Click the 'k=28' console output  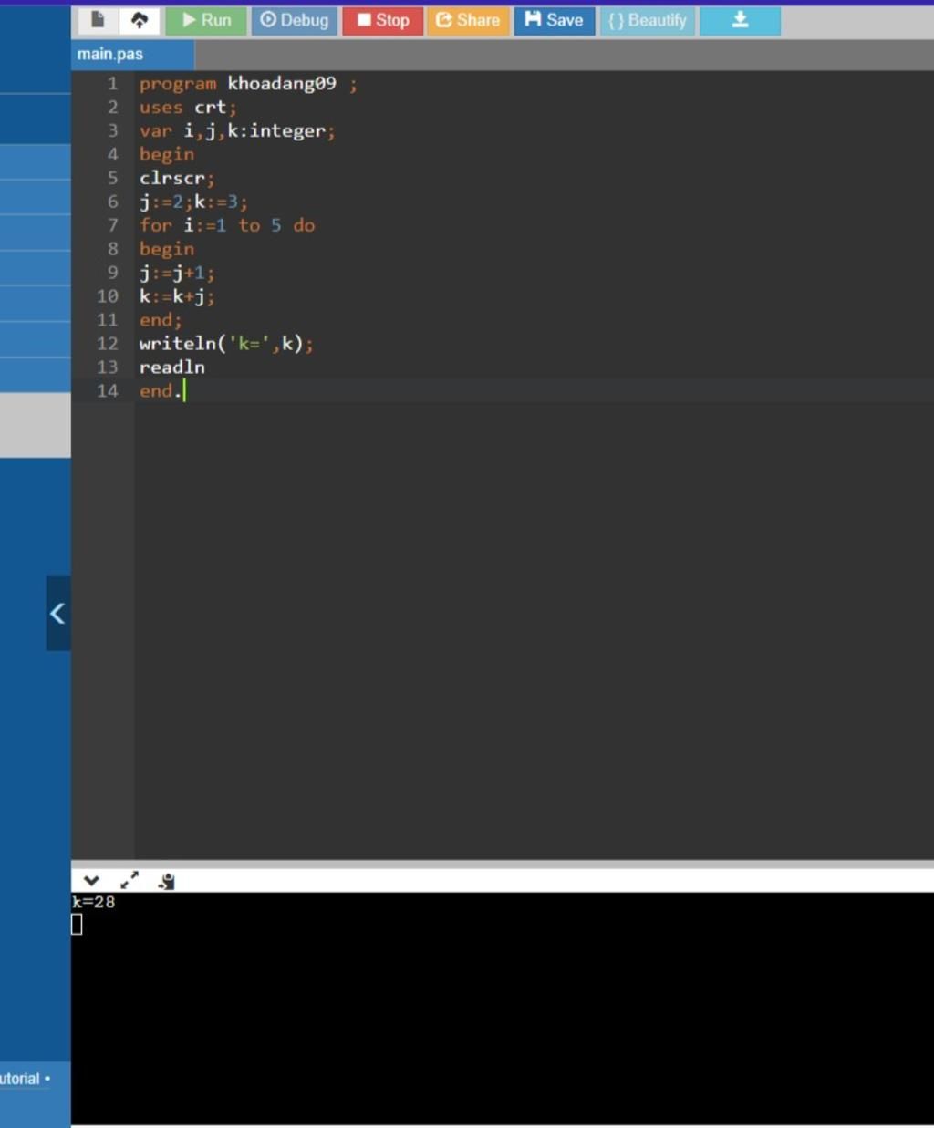coord(94,902)
